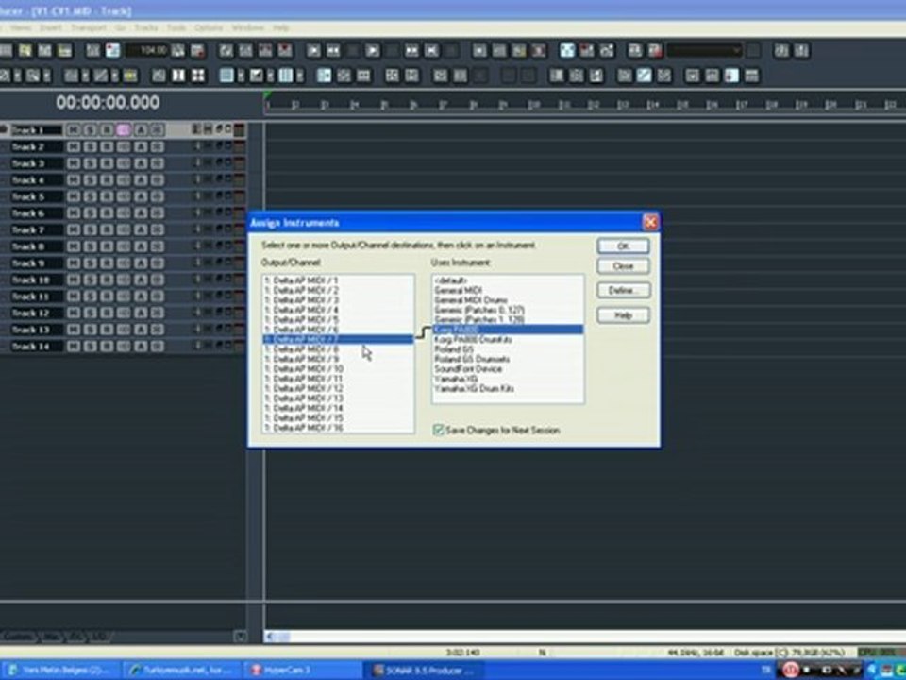The image size is (906, 680).
Task: Switch to the Mix tab below track list
Action: pos(51,637)
